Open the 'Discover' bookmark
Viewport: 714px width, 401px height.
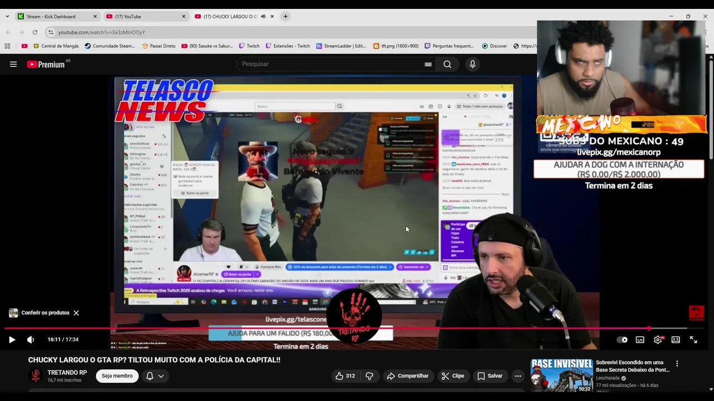point(494,46)
